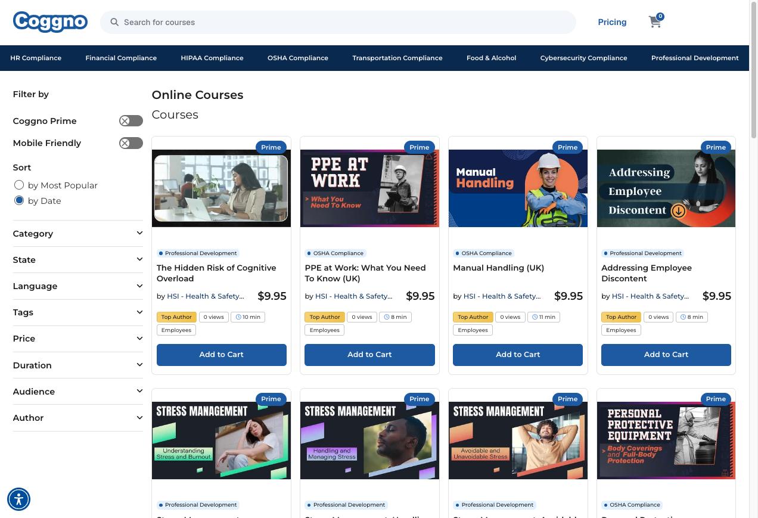Click Prime badge on Manual Handling card

567,147
